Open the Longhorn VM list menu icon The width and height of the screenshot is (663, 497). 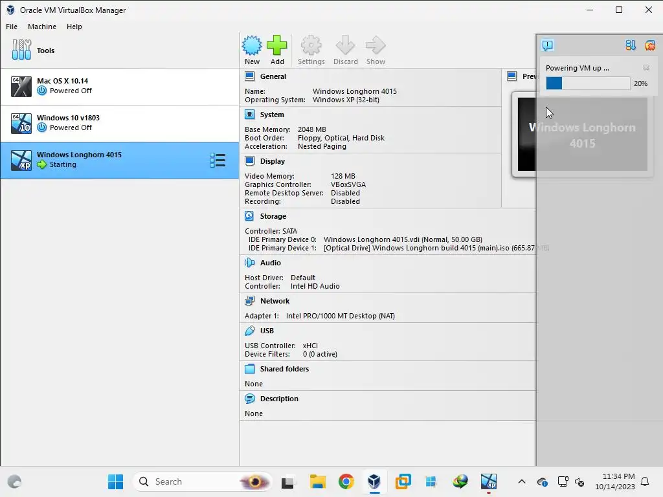point(218,160)
